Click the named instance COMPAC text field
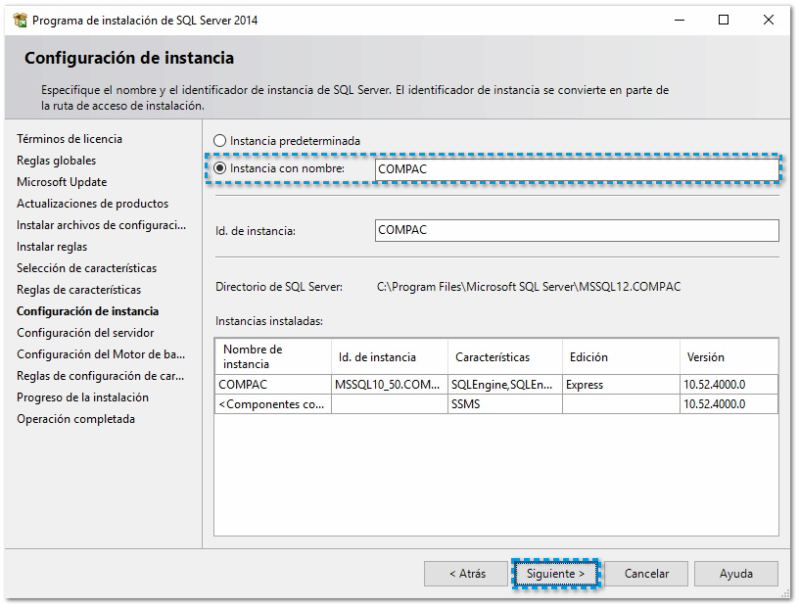Viewport: 799px width, 607px height. [577, 169]
